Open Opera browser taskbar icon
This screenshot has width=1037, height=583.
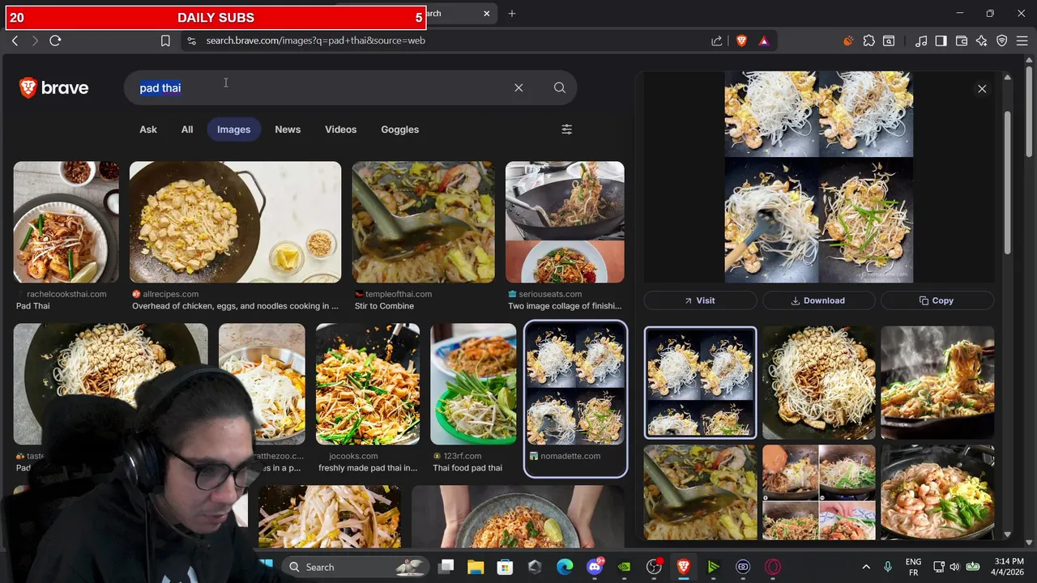tap(773, 567)
